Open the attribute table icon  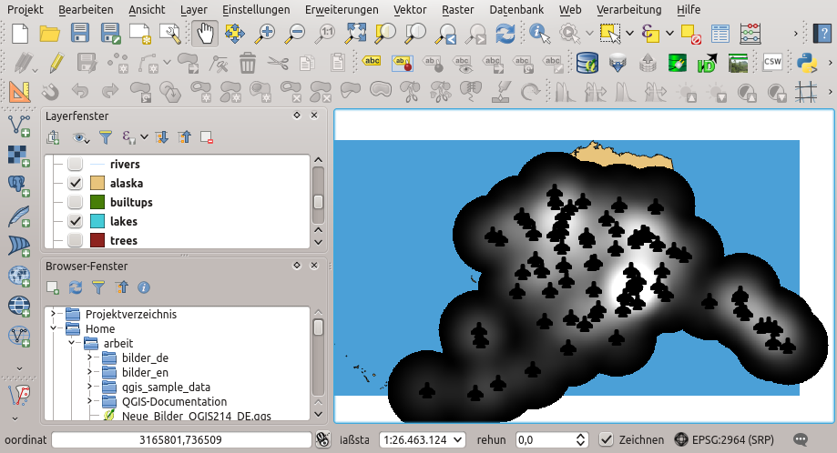[x=720, y=34]
